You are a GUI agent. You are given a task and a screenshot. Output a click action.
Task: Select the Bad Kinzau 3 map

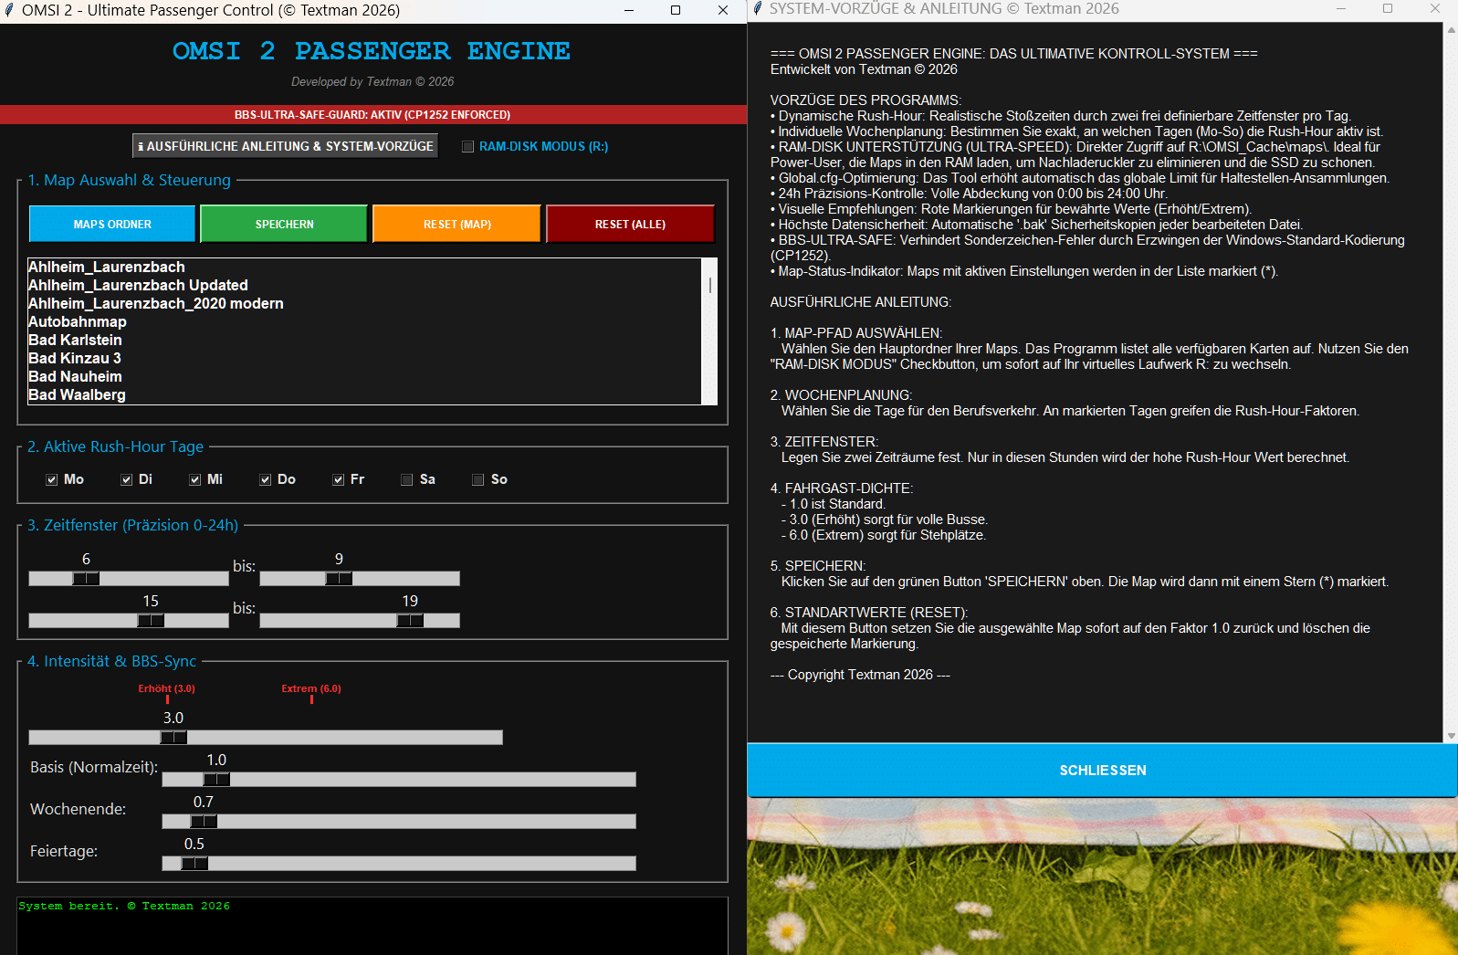(75, 358)
